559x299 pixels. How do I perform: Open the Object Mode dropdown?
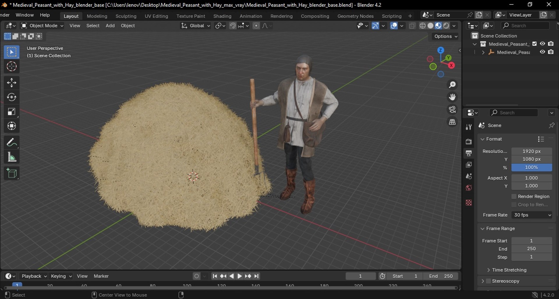(42, 26)
